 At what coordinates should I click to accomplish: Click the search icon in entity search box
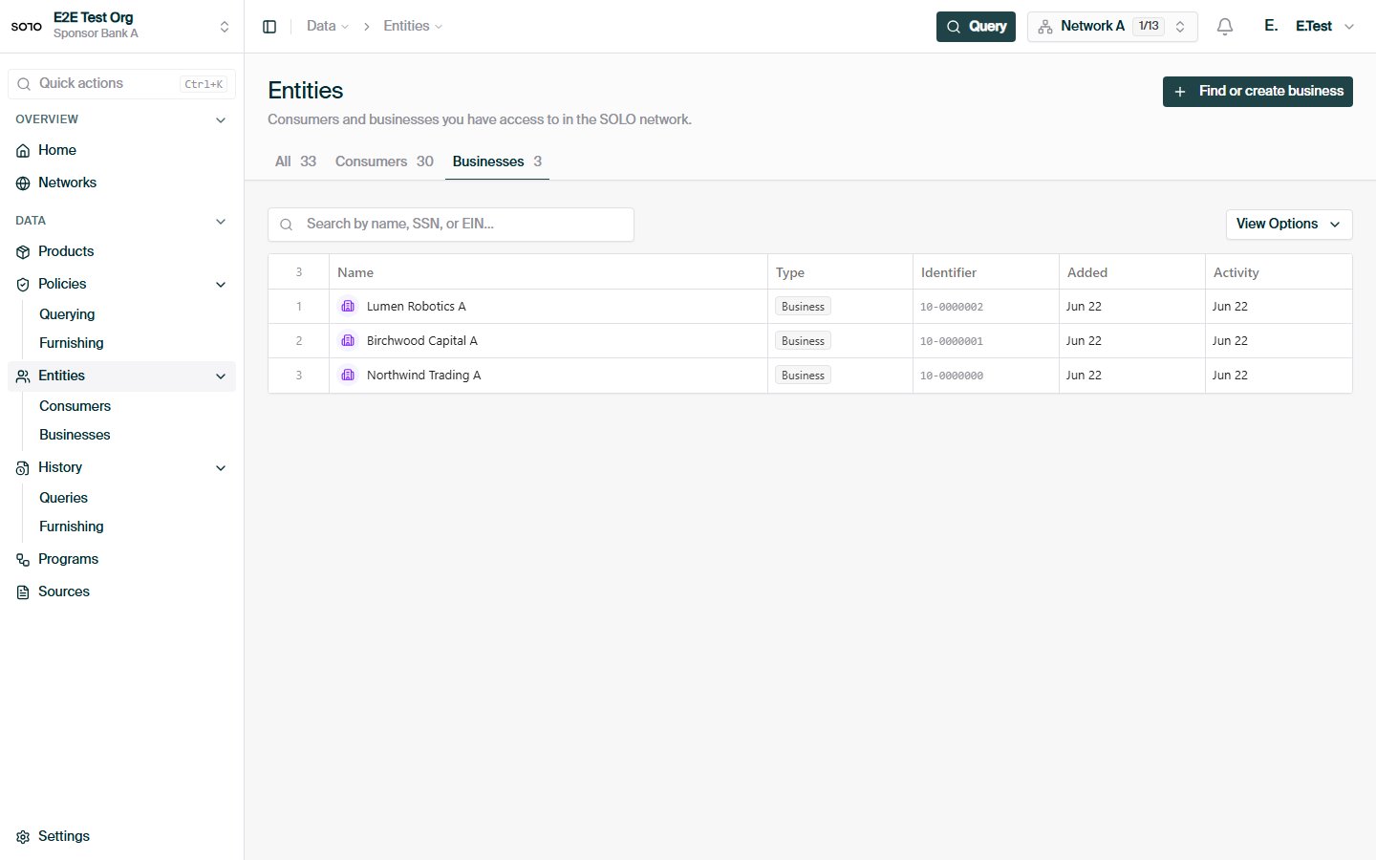286,225
